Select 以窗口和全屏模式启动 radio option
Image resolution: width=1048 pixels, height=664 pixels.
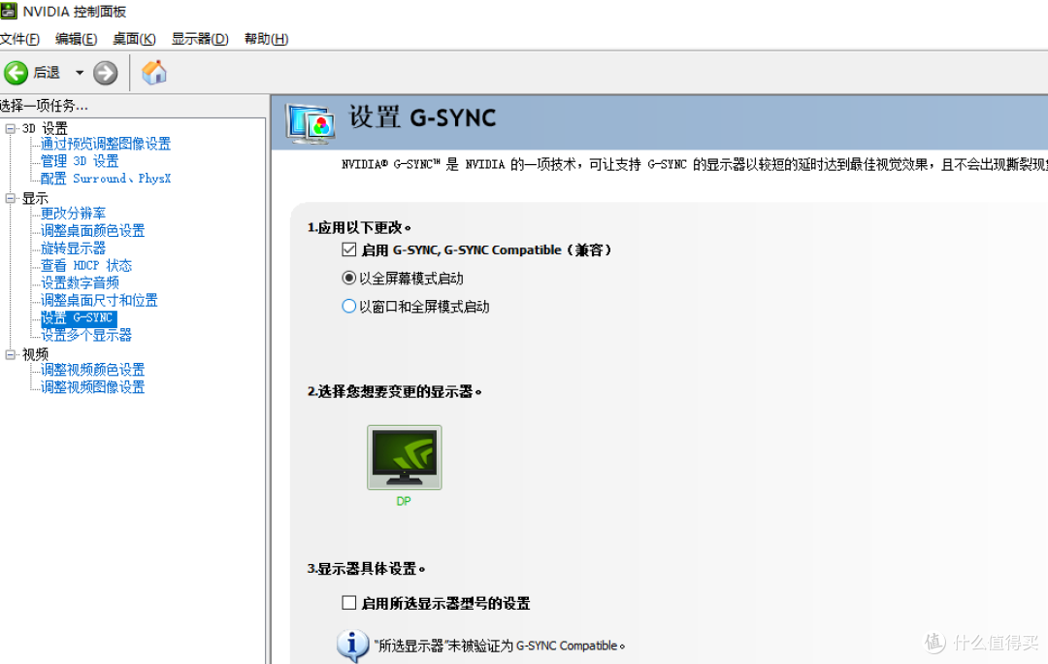(x=348, y=304)
